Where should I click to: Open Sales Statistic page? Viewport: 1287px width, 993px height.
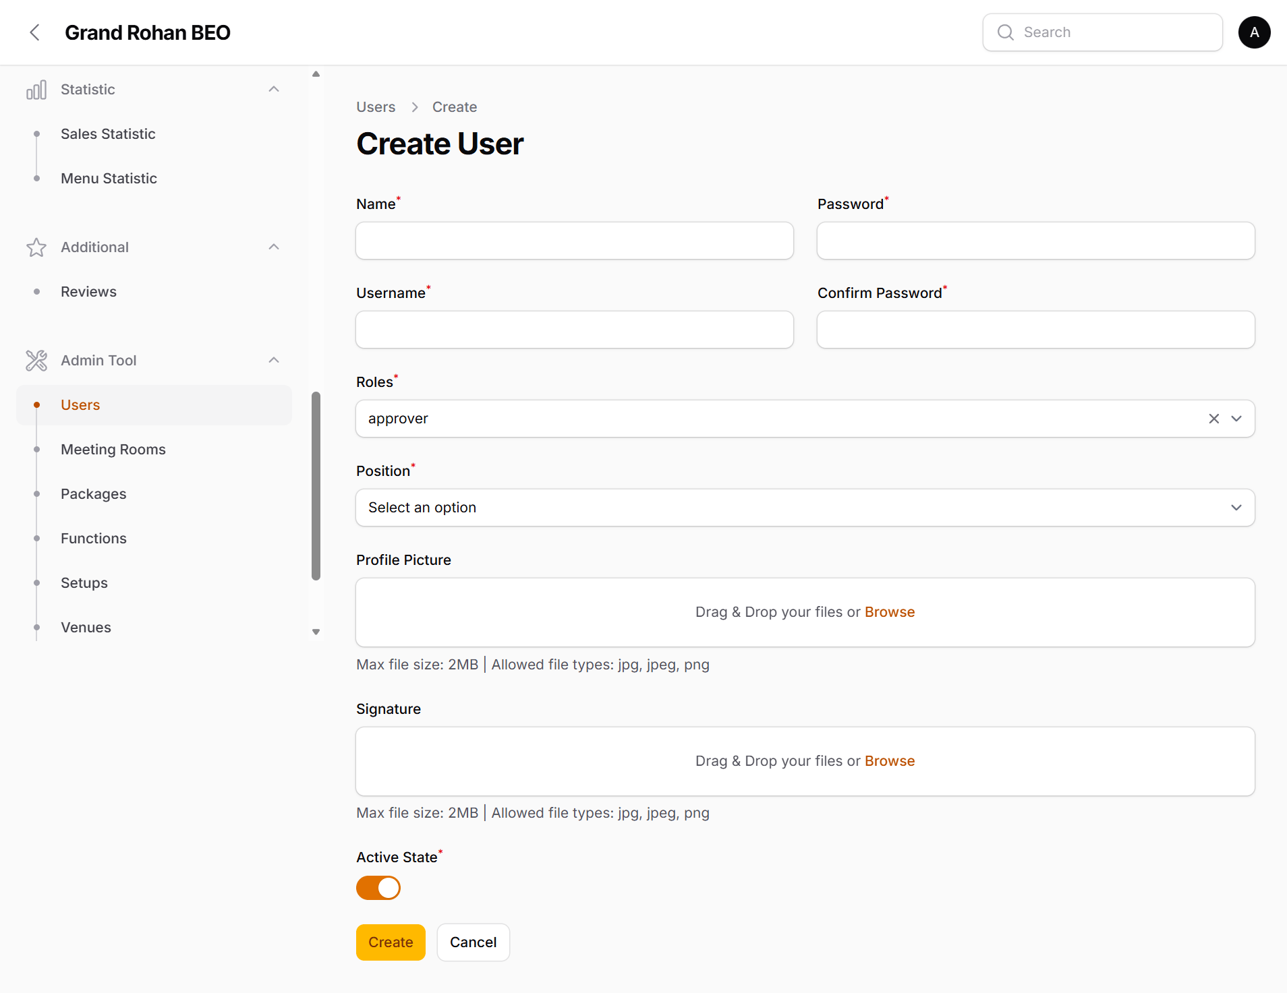(x=108, y=134)
